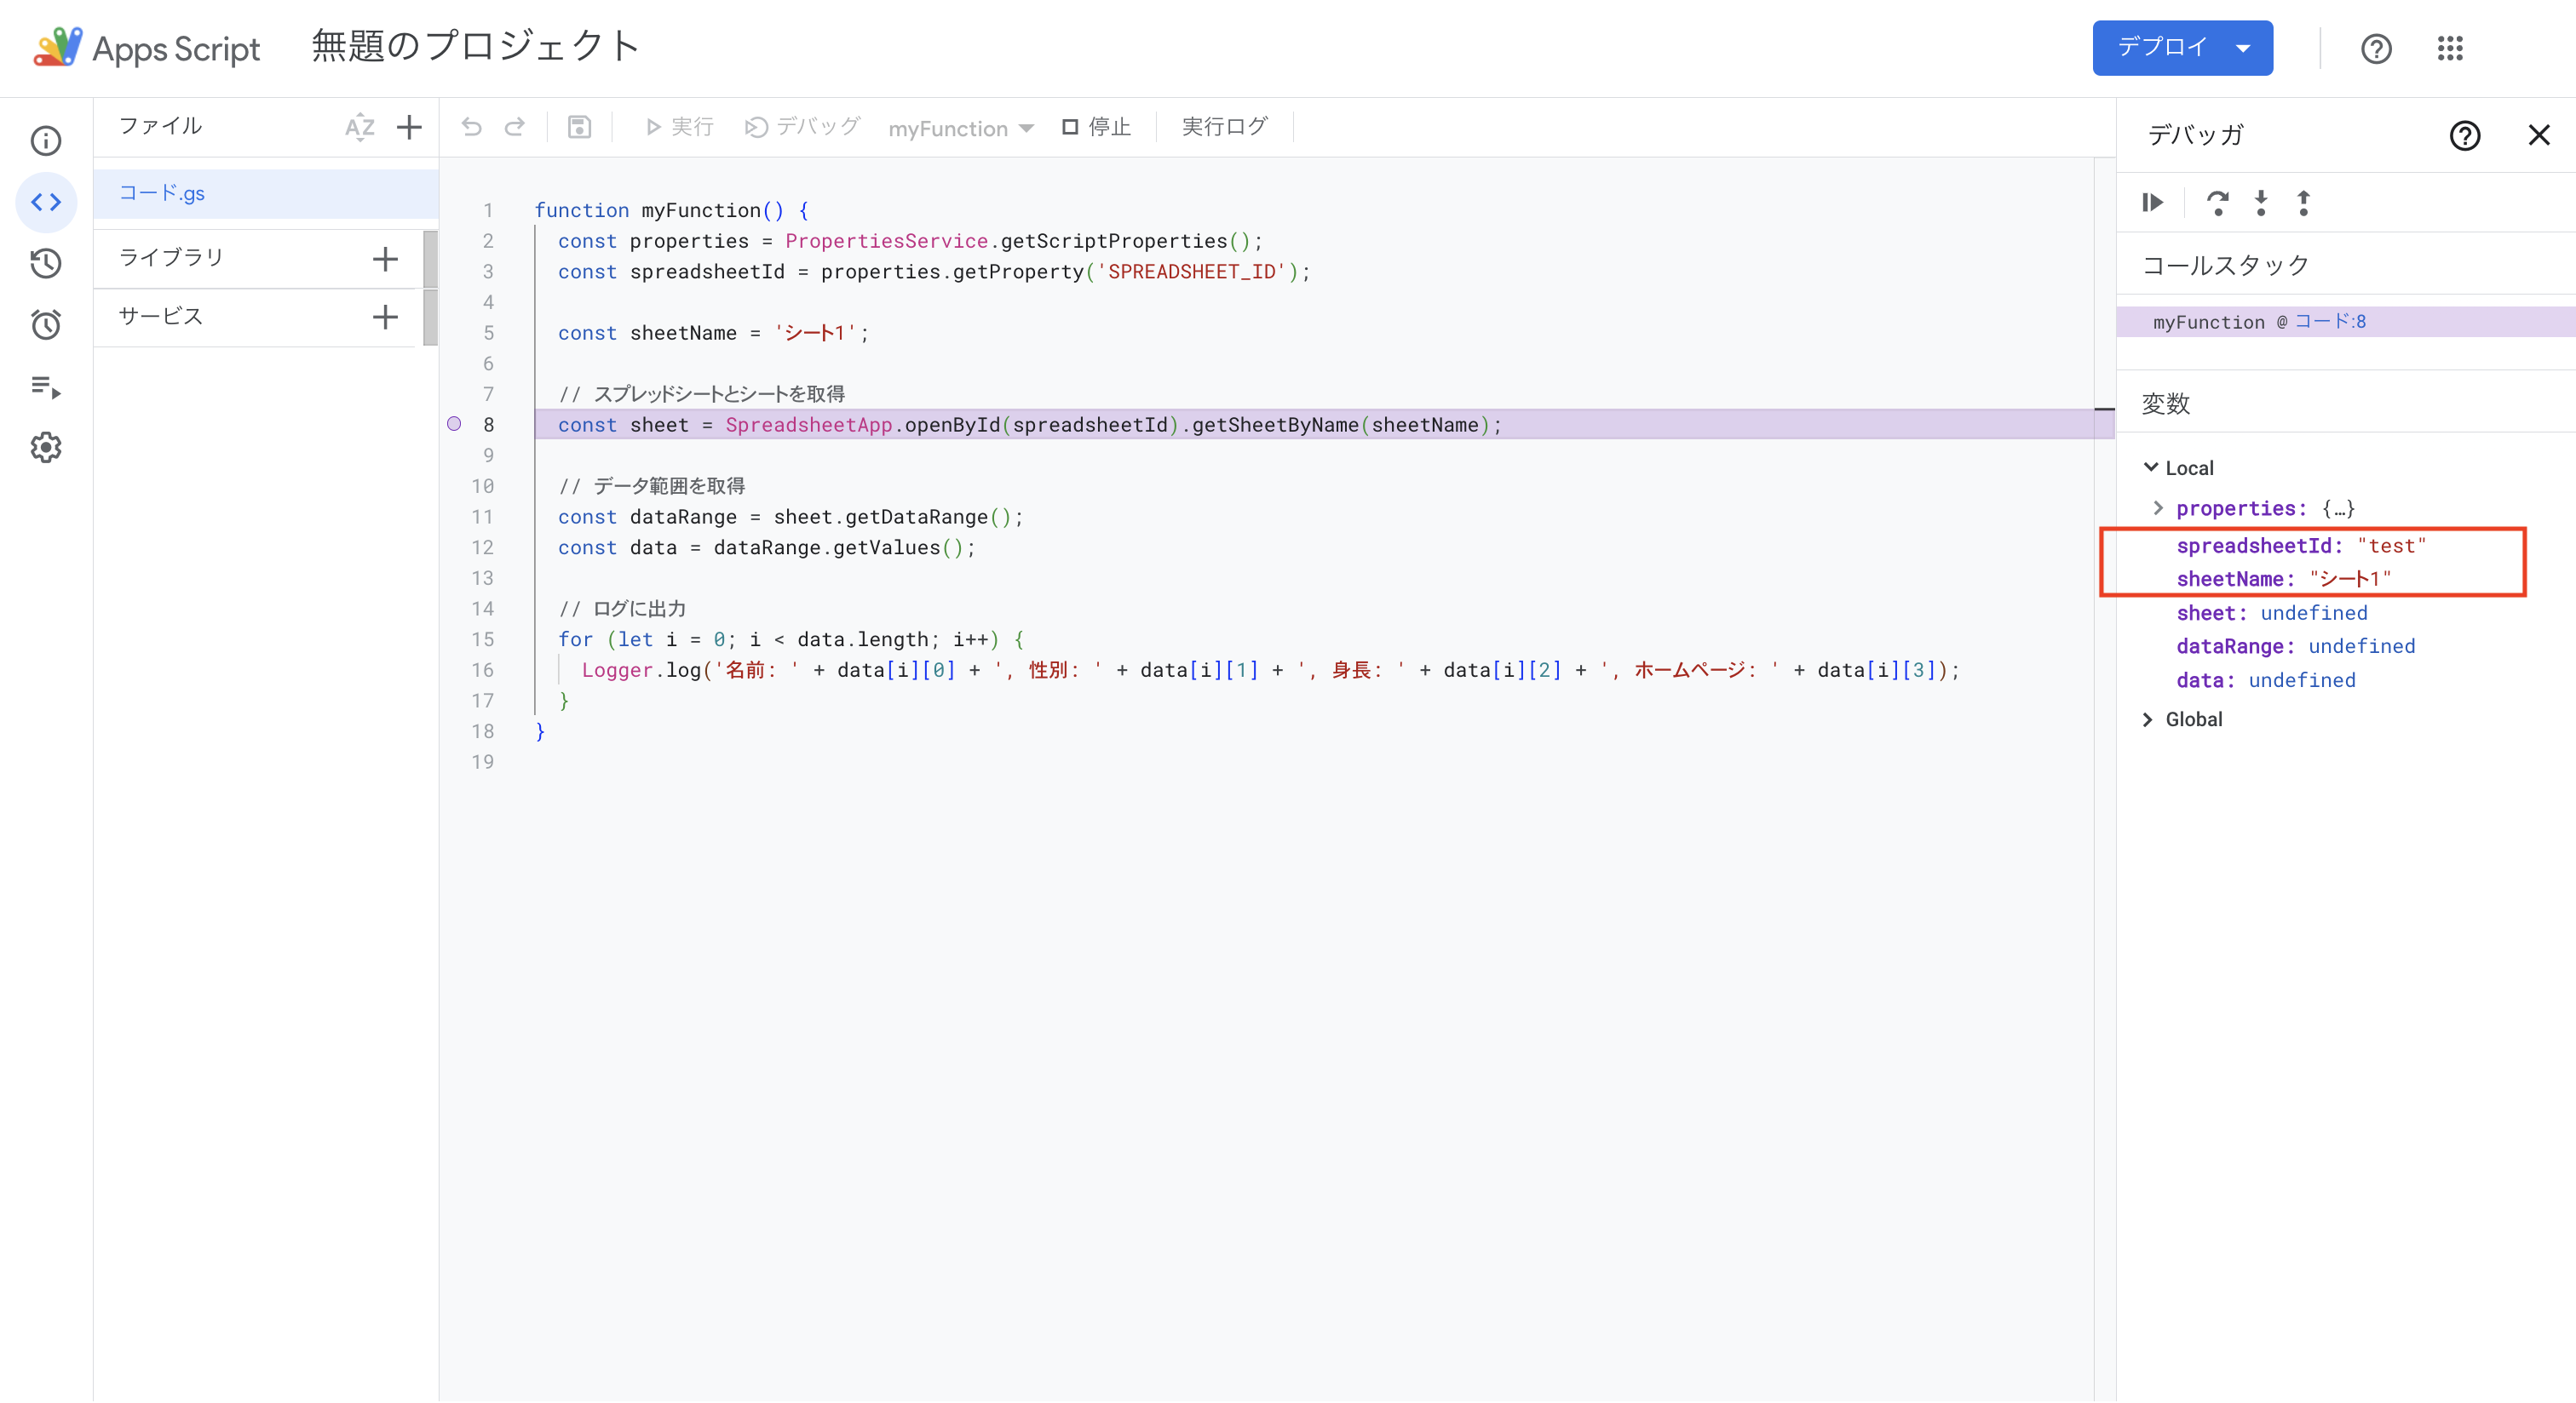The image size is (2576, 1403).
Task: Toggle the breakpoint on line 8
Action: click(455, 424)
